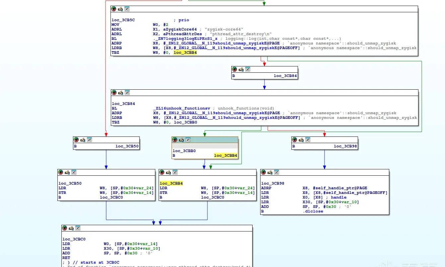Click pencil edit icon on the dlclose node
The width and height of the screenshot is (445, 267).
pyautogui.click(x=270, y=172)
